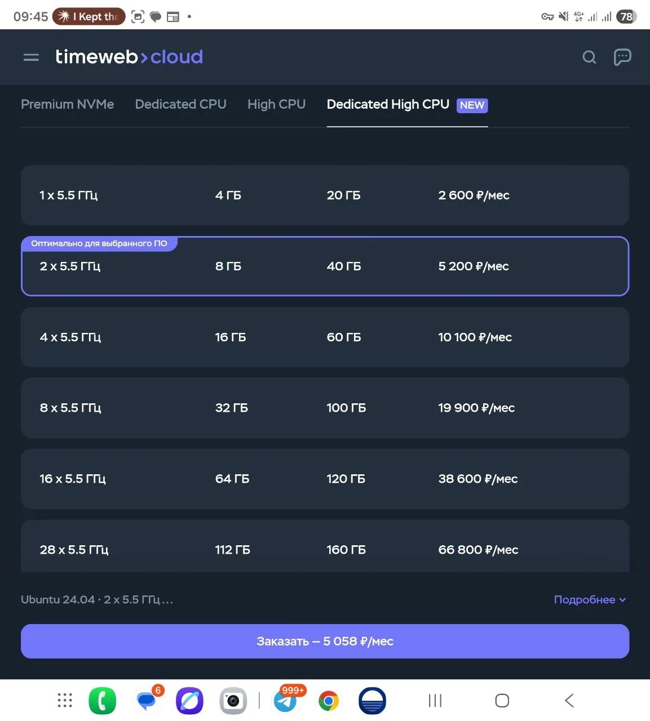Launch Chrome from the dock
The width and height of the screenshot is (650, 721).
[329, 701]
